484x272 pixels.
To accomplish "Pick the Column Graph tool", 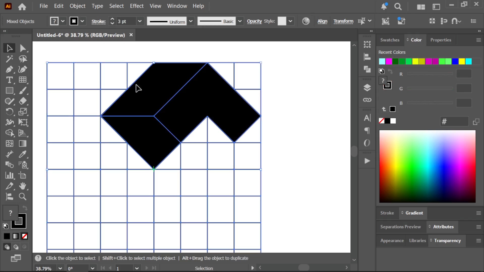I will pos(9,175).
